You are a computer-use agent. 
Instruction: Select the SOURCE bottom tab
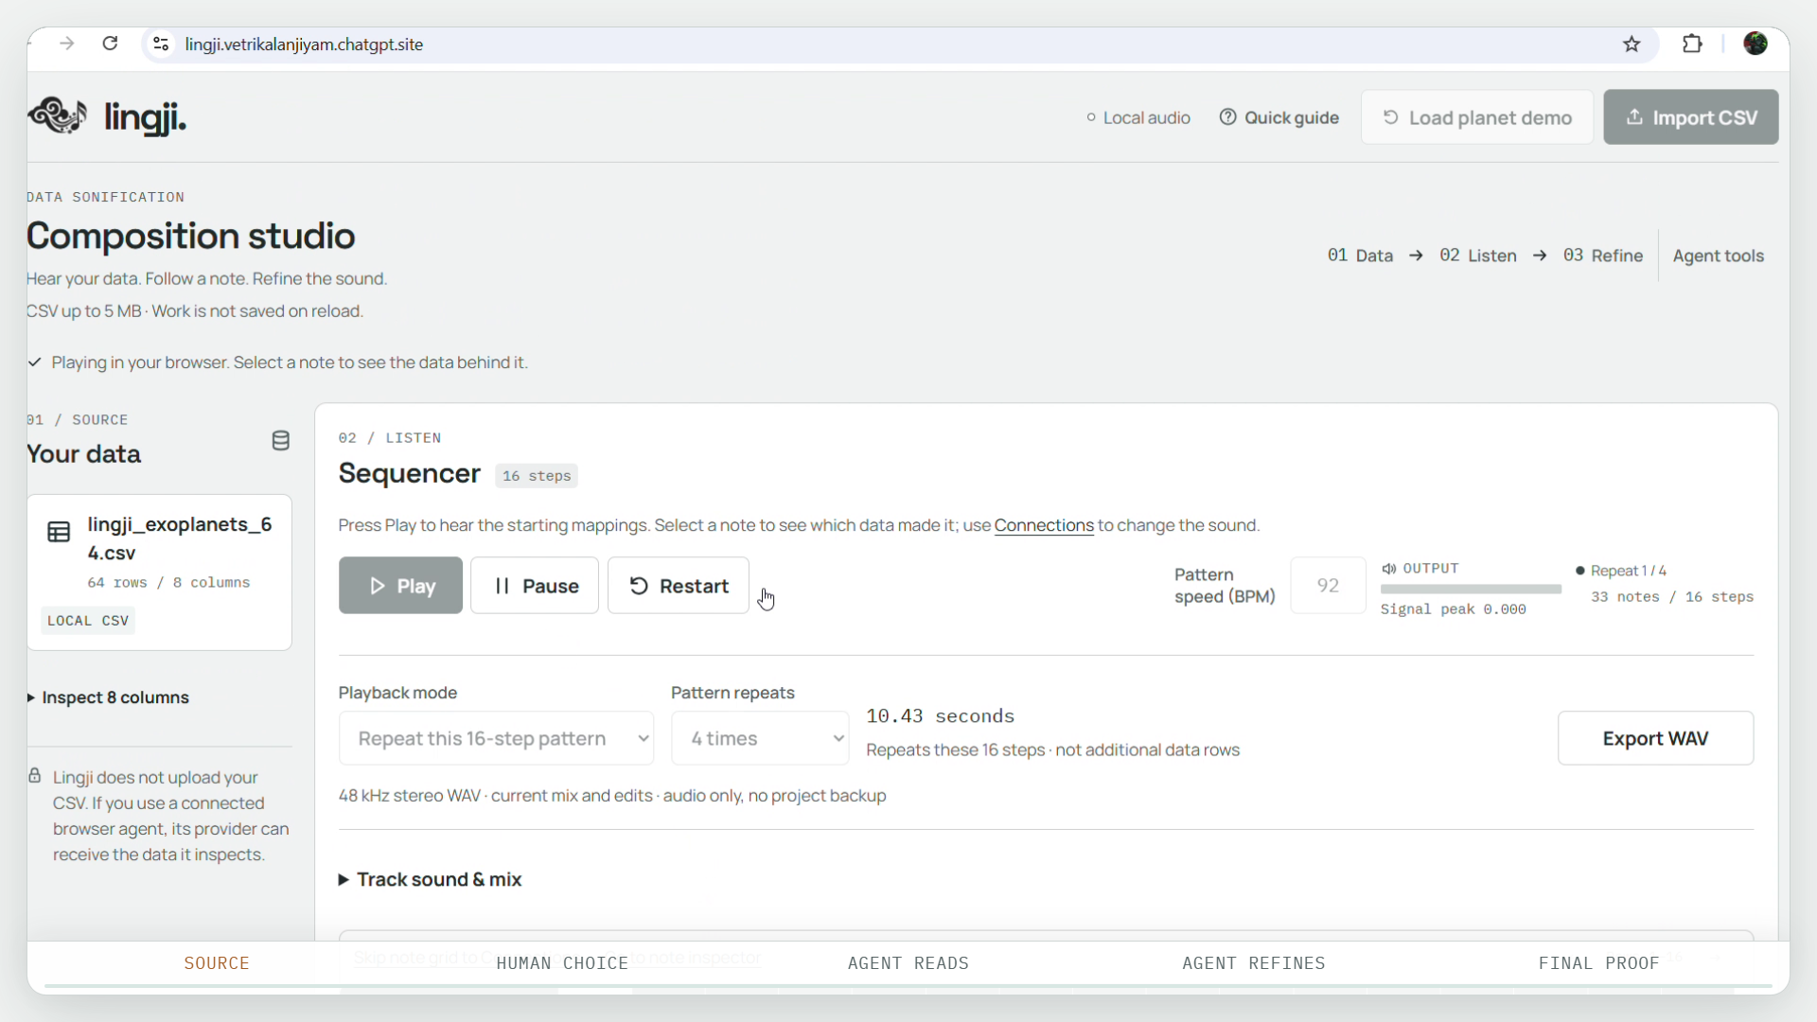[x=217, y=963]
